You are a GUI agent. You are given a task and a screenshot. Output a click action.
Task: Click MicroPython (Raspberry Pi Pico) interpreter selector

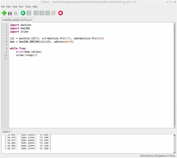coord(158,156)
